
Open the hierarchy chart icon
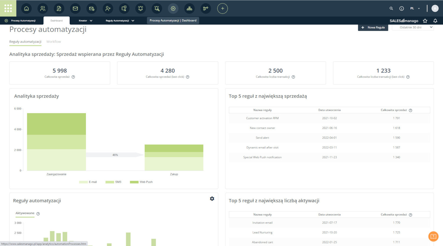coord(190,9)
